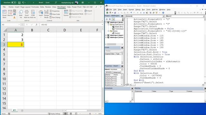Click Expansion Packs button

[x=76, y=14]
